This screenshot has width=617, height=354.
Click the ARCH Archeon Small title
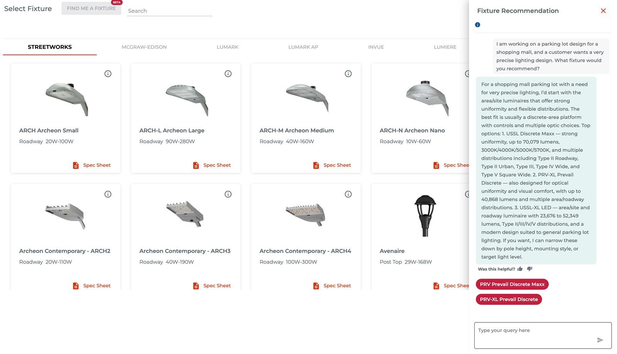click(x=49, y=131)
